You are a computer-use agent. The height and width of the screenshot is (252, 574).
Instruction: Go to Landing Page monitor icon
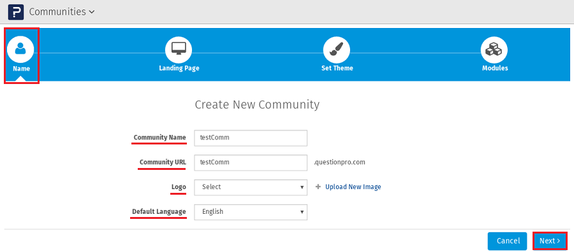179,50
